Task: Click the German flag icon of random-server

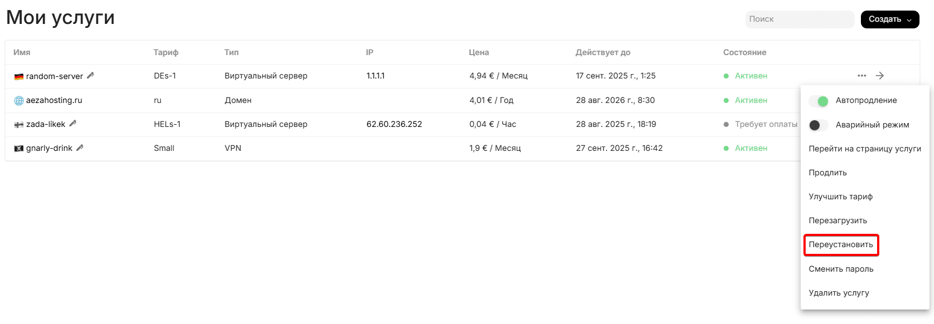Action: pos(19,76)
